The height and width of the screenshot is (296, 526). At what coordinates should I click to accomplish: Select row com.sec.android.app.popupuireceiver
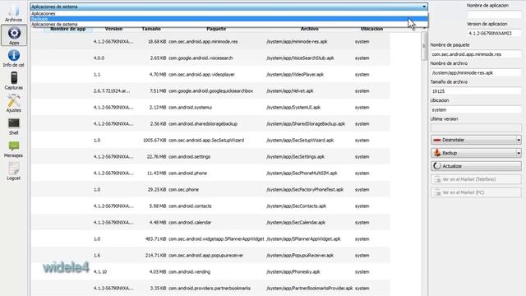[210, 256]
